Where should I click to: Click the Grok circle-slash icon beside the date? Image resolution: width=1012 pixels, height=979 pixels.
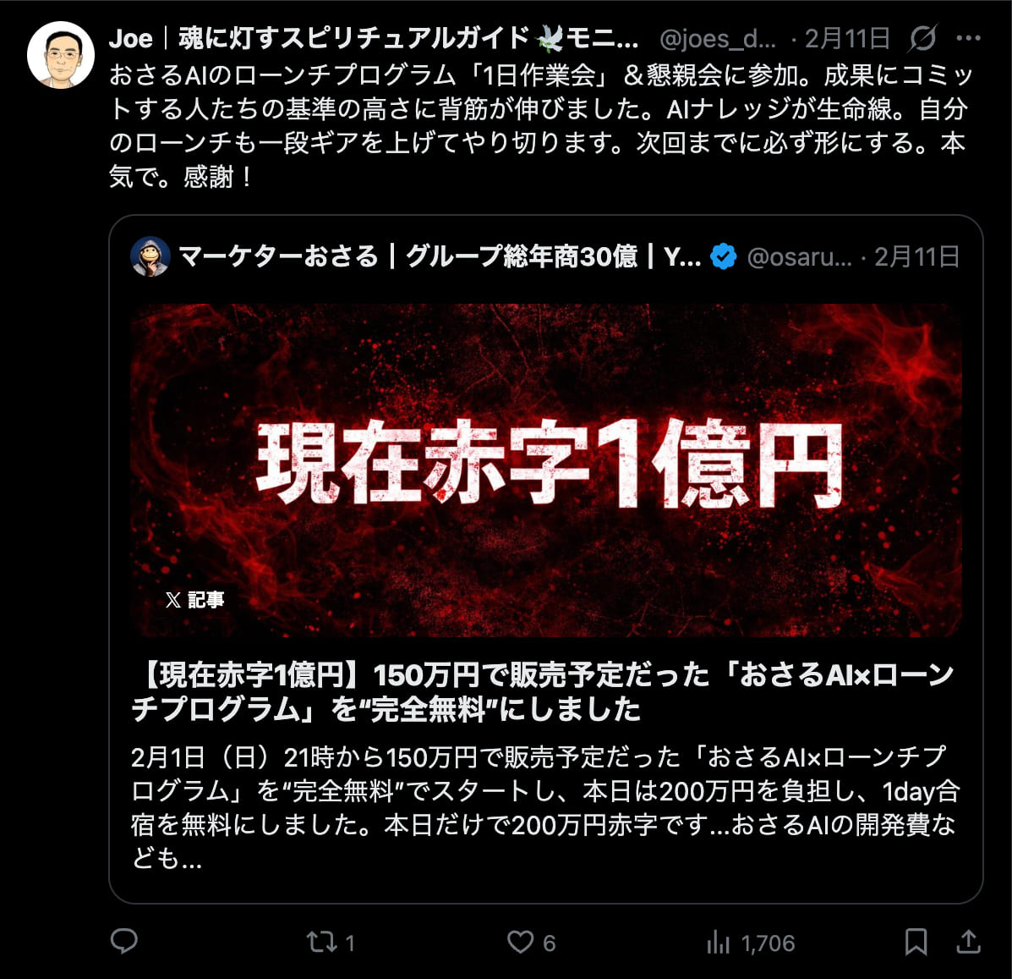click(923, 39)
